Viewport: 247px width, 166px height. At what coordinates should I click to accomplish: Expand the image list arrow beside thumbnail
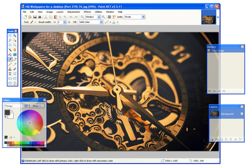[x=218, y=17]
